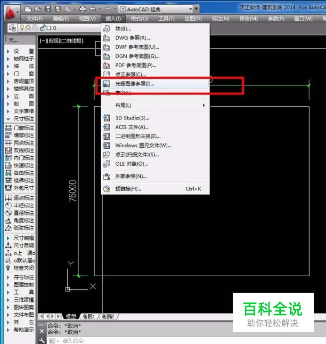Open the 编辑(E) menu

pyautogui.click(x=61, y=19)
